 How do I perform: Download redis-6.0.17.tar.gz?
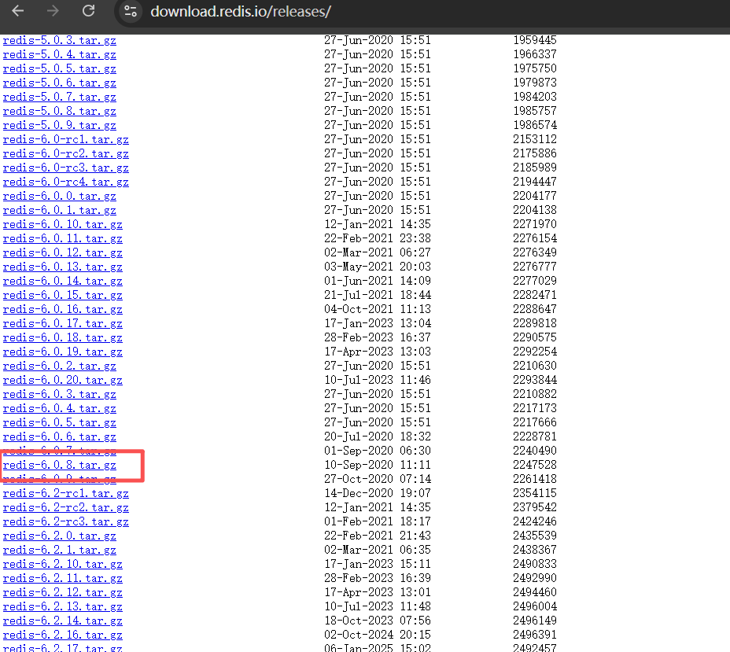(x=63, y=323)
